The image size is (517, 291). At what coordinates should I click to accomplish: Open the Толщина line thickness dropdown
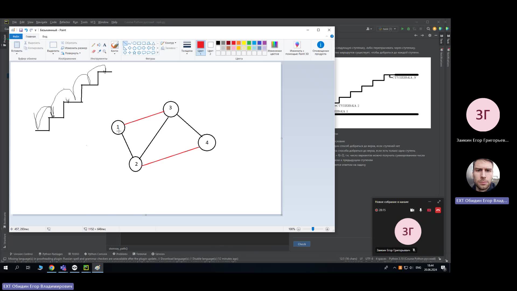(187, 48)
